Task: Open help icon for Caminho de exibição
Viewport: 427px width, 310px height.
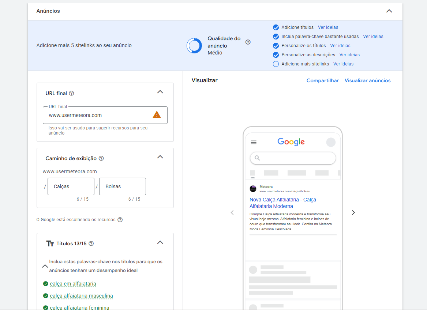Action: 101,158
